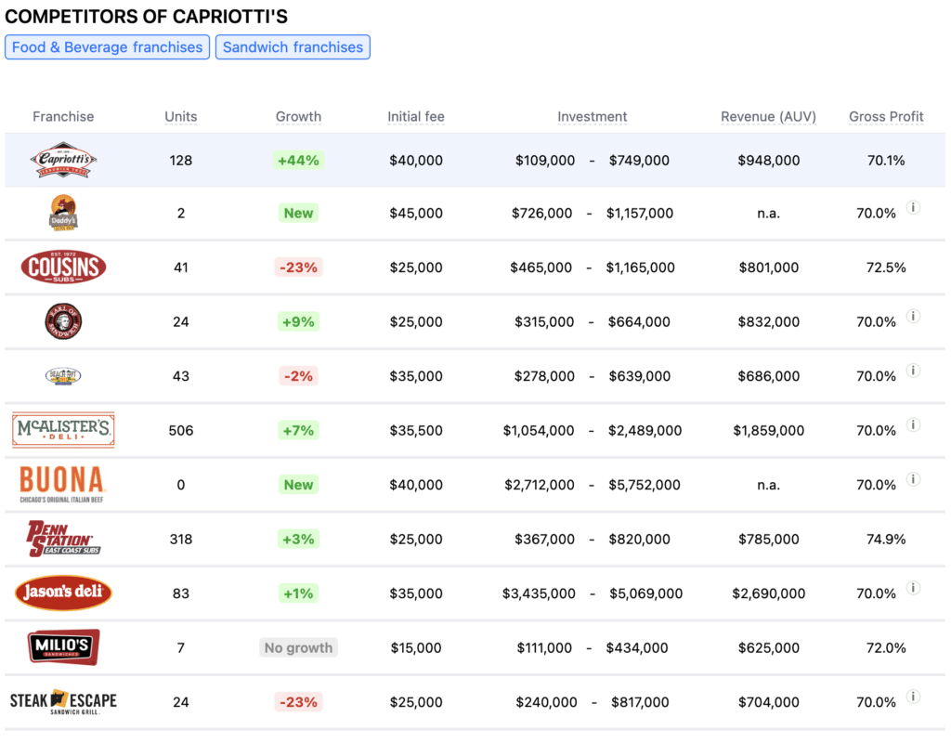951x743 pixels.
Task: Click the New badge in the Buona row
Action: [298, 485]
